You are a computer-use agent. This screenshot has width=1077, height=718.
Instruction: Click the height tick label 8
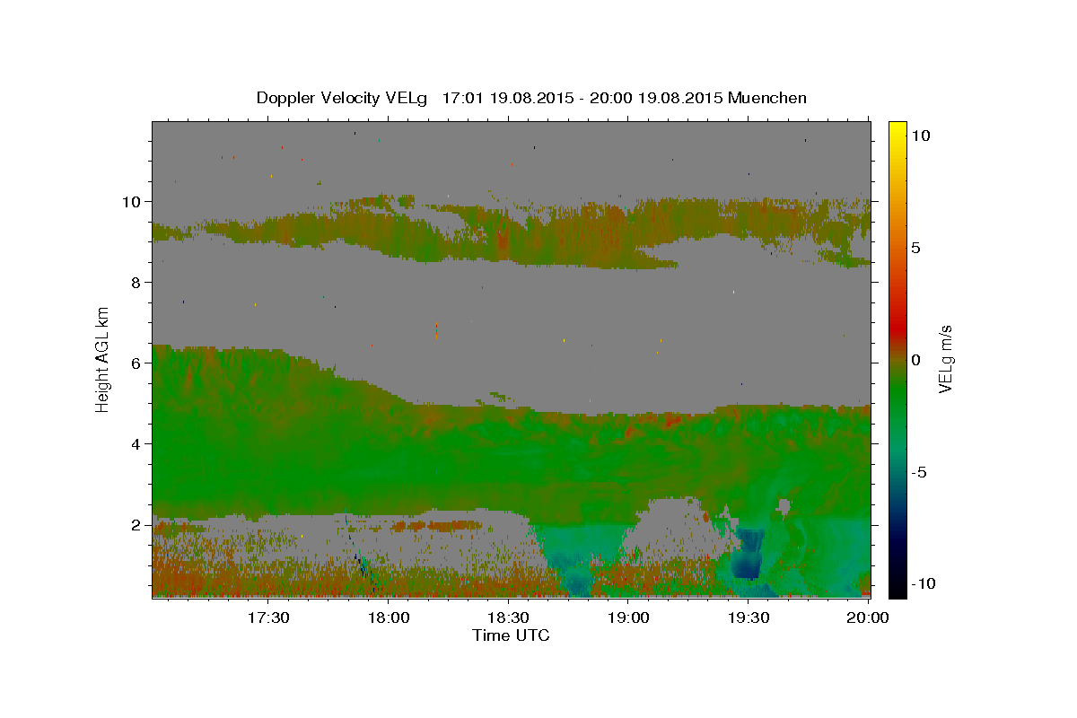[x=136, y=283]
